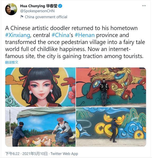Viewport: 152px width, 158px height.
Task: Click the 2021年5月10日 date link
Action: click(x=35, y=154)
